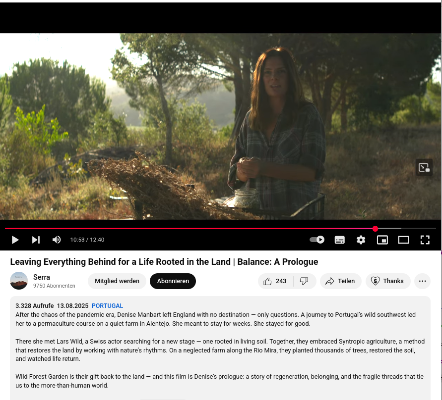Dislike the video with thumbs down
Viewport: 442px width, 400px height.
[304, 281]
